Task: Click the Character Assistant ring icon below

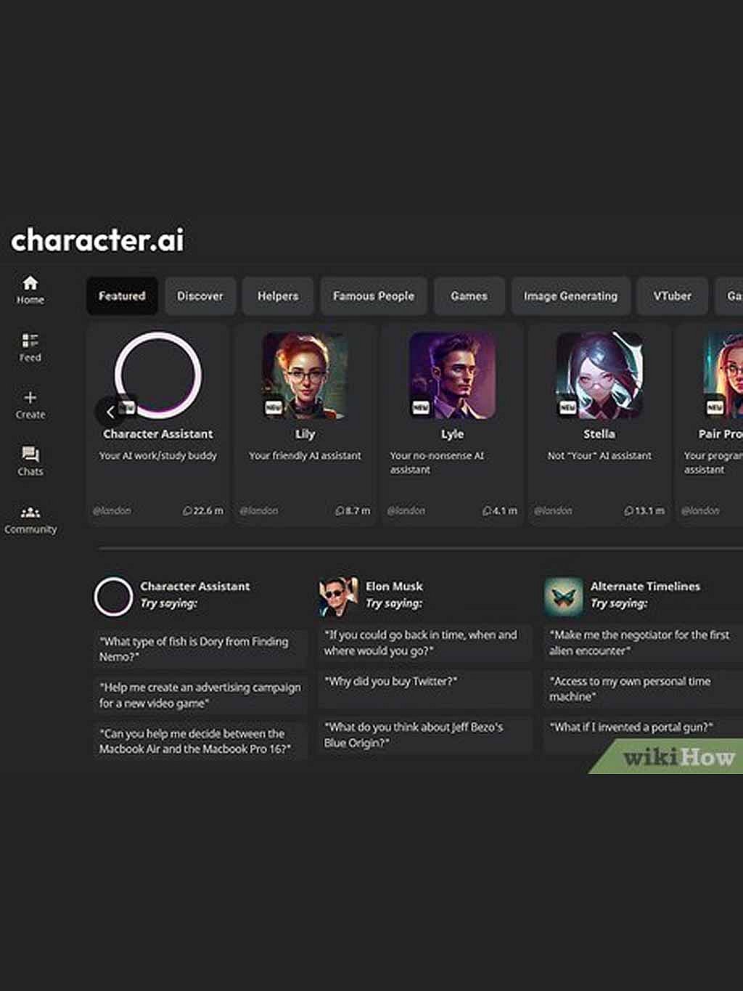Action: coord(113,596)
